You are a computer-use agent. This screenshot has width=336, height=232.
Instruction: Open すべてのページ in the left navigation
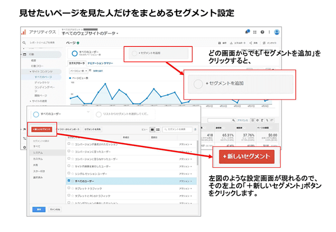[x=43, y=77]
